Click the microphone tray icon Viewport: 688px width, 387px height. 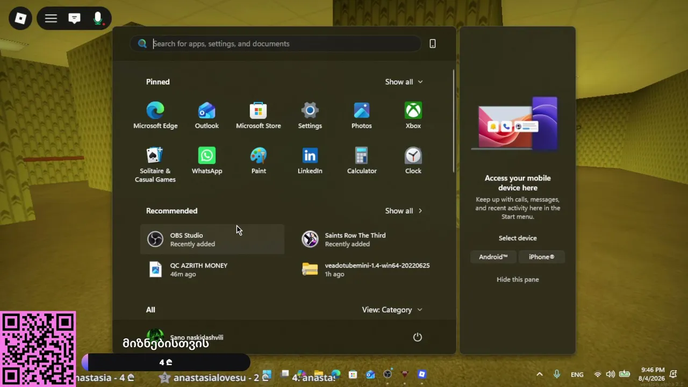tap(557, 374)
